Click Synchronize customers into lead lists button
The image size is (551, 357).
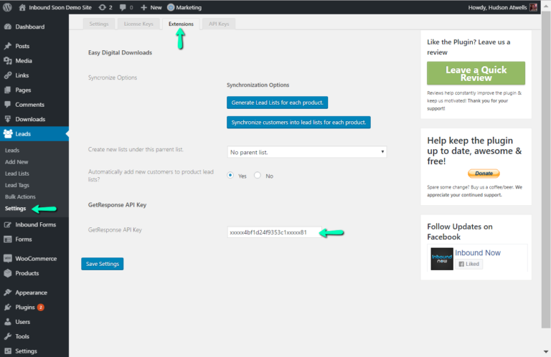298,122
